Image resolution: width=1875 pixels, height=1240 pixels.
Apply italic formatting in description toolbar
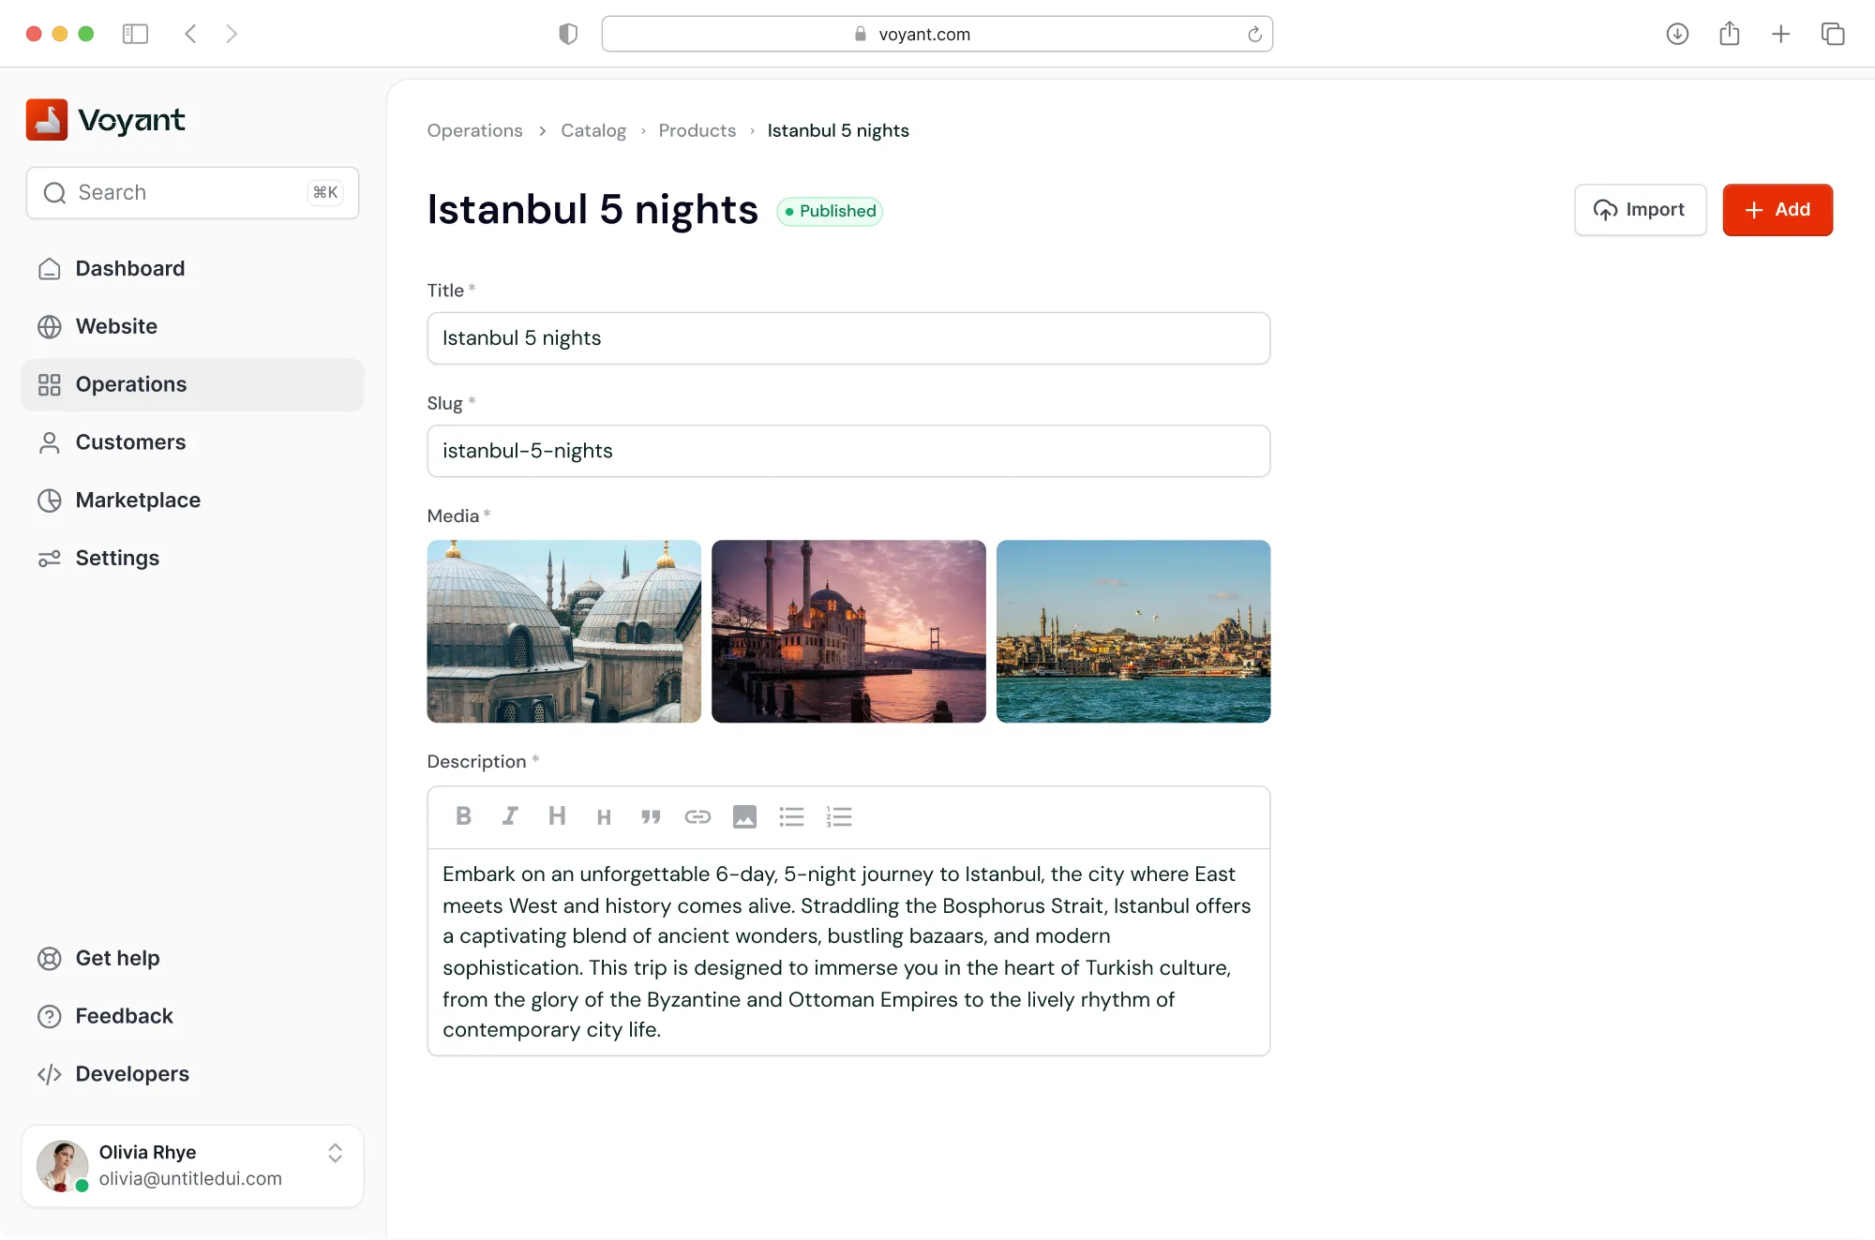pyautogui.click(x=510, y=816)
